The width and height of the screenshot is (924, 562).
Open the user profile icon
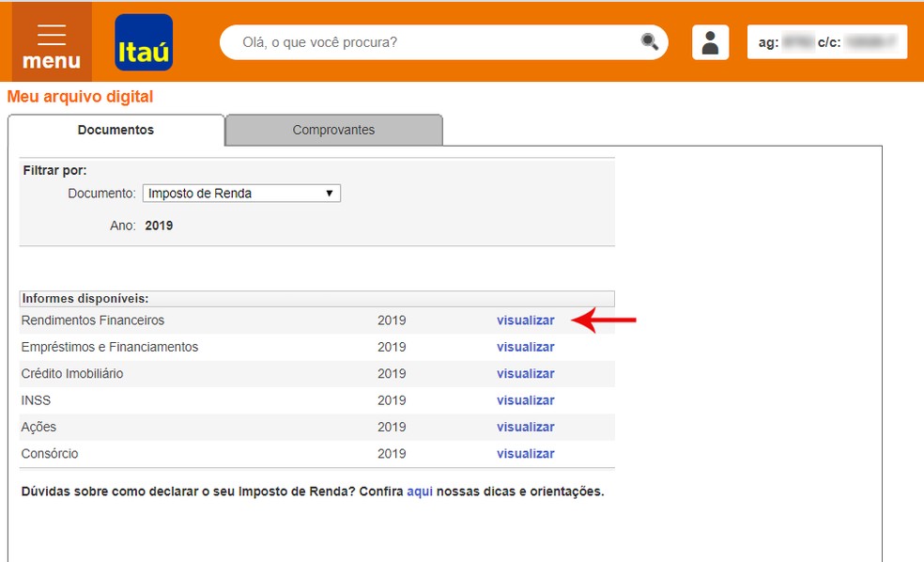coord(710,42)
